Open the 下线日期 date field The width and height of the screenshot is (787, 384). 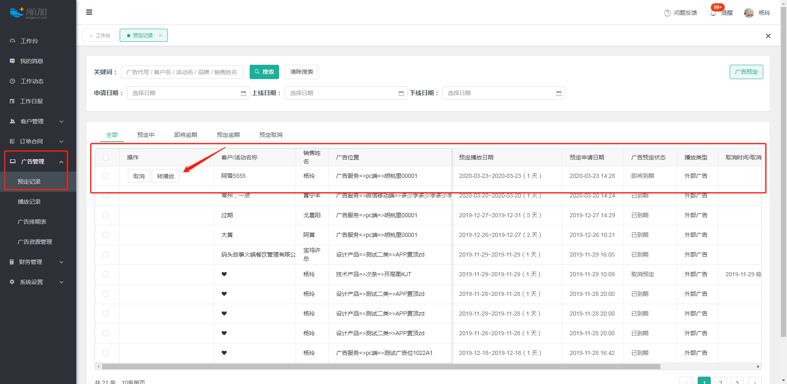(504, 93)
